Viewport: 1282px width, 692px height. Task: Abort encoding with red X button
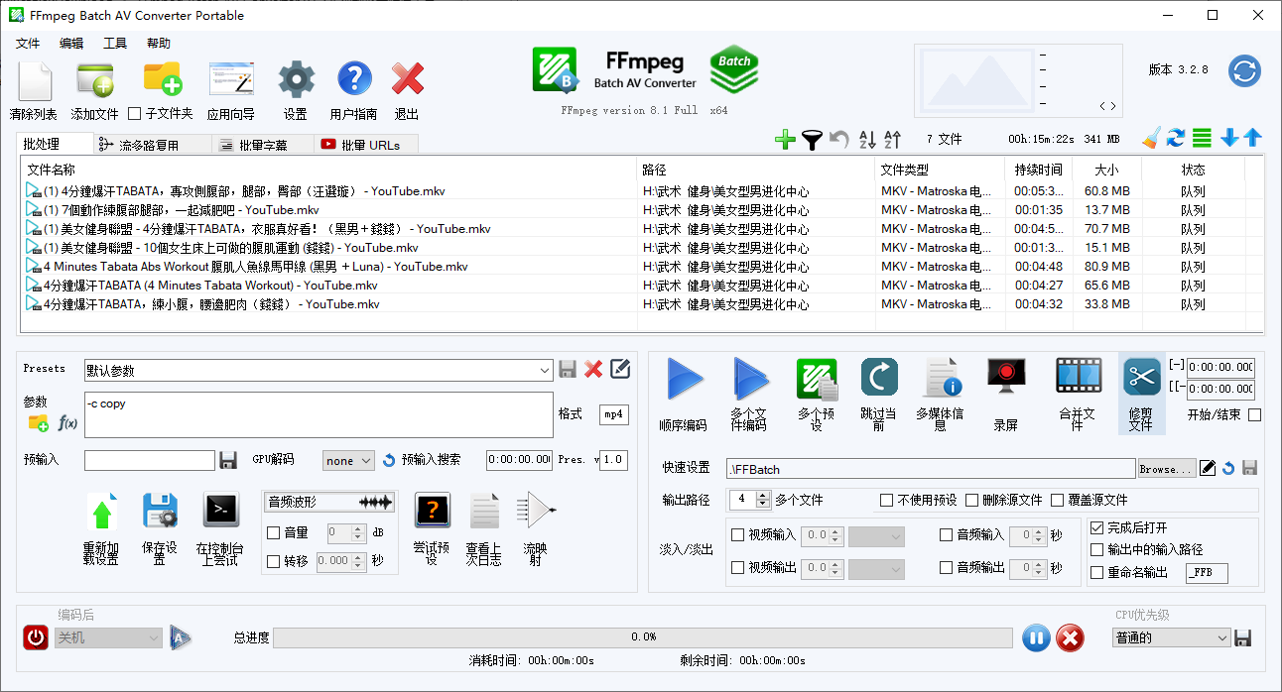[1070, 637]
